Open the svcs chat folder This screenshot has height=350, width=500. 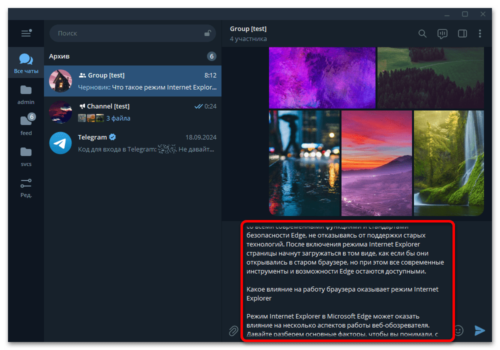click(26, 156)
